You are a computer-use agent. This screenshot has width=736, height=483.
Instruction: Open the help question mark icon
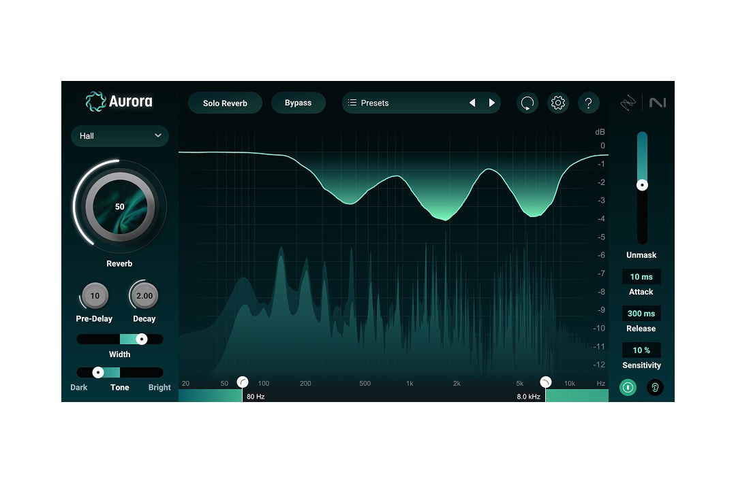pos(588,103)
